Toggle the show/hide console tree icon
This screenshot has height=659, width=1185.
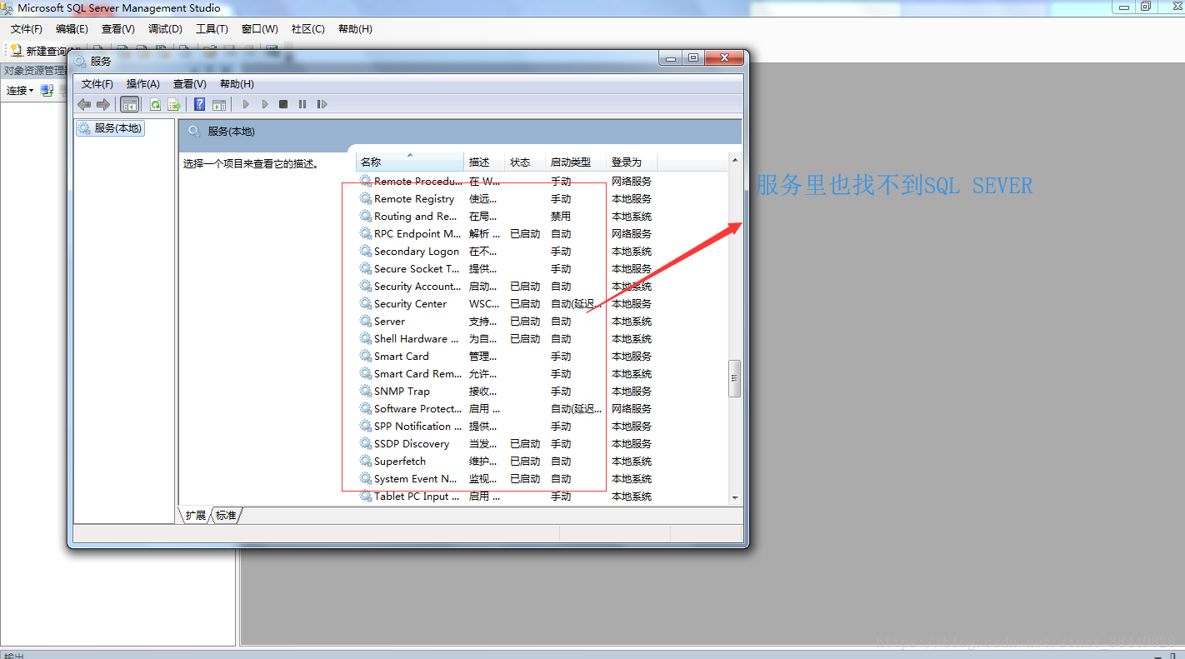129,104
